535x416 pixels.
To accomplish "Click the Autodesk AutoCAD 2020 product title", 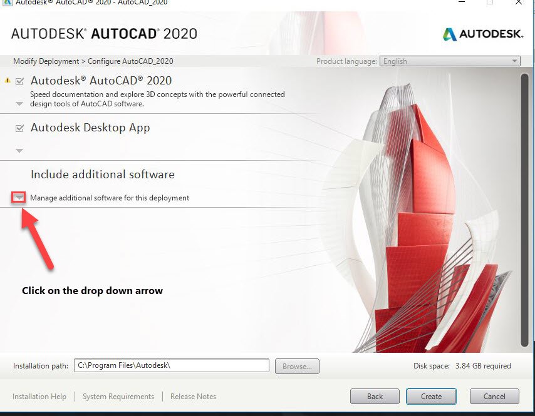I will point(101,81).
